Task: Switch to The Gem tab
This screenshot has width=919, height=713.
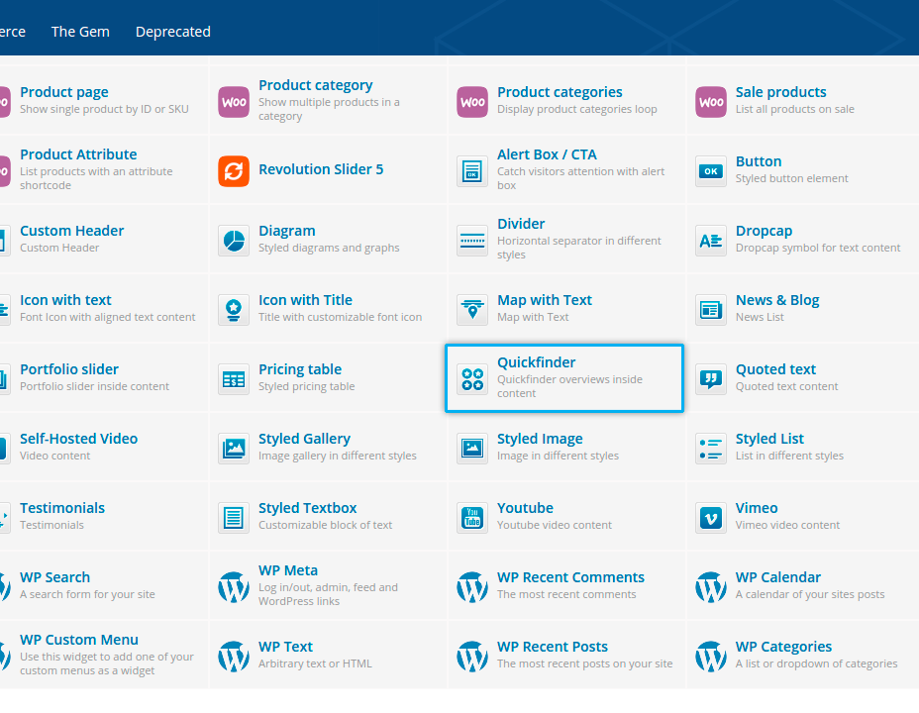Action: click(80, 32)
